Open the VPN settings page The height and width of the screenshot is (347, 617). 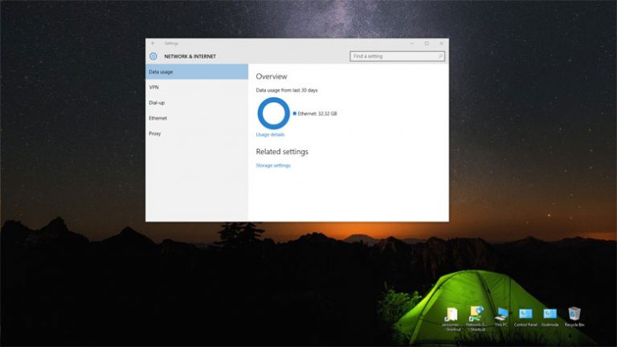click(x=197, y=88)
